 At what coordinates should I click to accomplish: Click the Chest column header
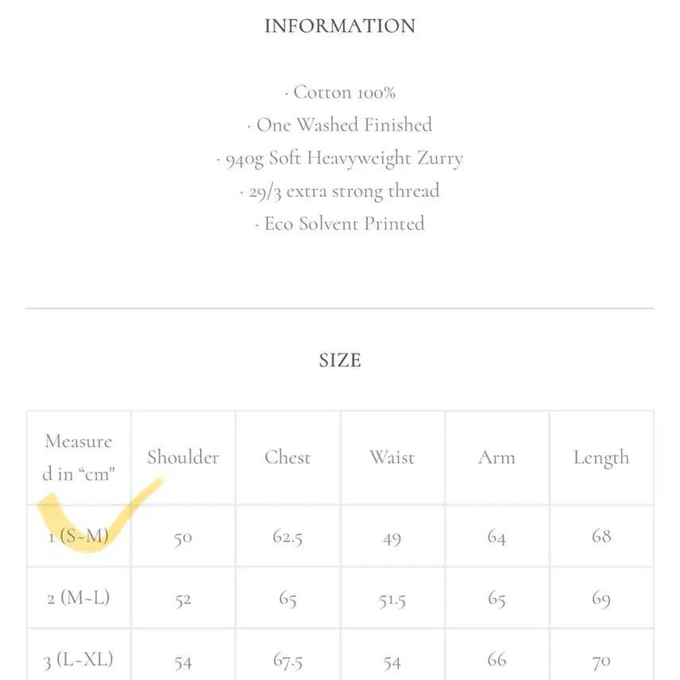pyautogui.click(x=288, y=458)
